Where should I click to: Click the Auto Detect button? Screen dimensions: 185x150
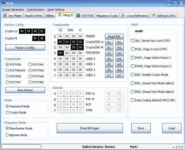(x=25, y=90)
